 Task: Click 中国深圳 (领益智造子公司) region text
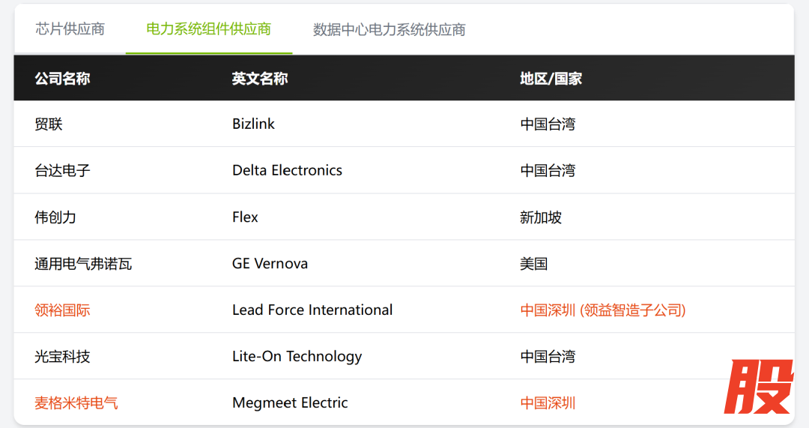602,310
